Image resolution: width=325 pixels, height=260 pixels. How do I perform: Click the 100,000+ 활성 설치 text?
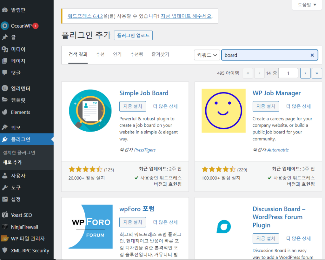pyautogui.click(x=221, y=178)
